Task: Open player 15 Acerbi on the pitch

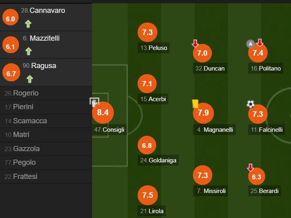Action: 153,99
